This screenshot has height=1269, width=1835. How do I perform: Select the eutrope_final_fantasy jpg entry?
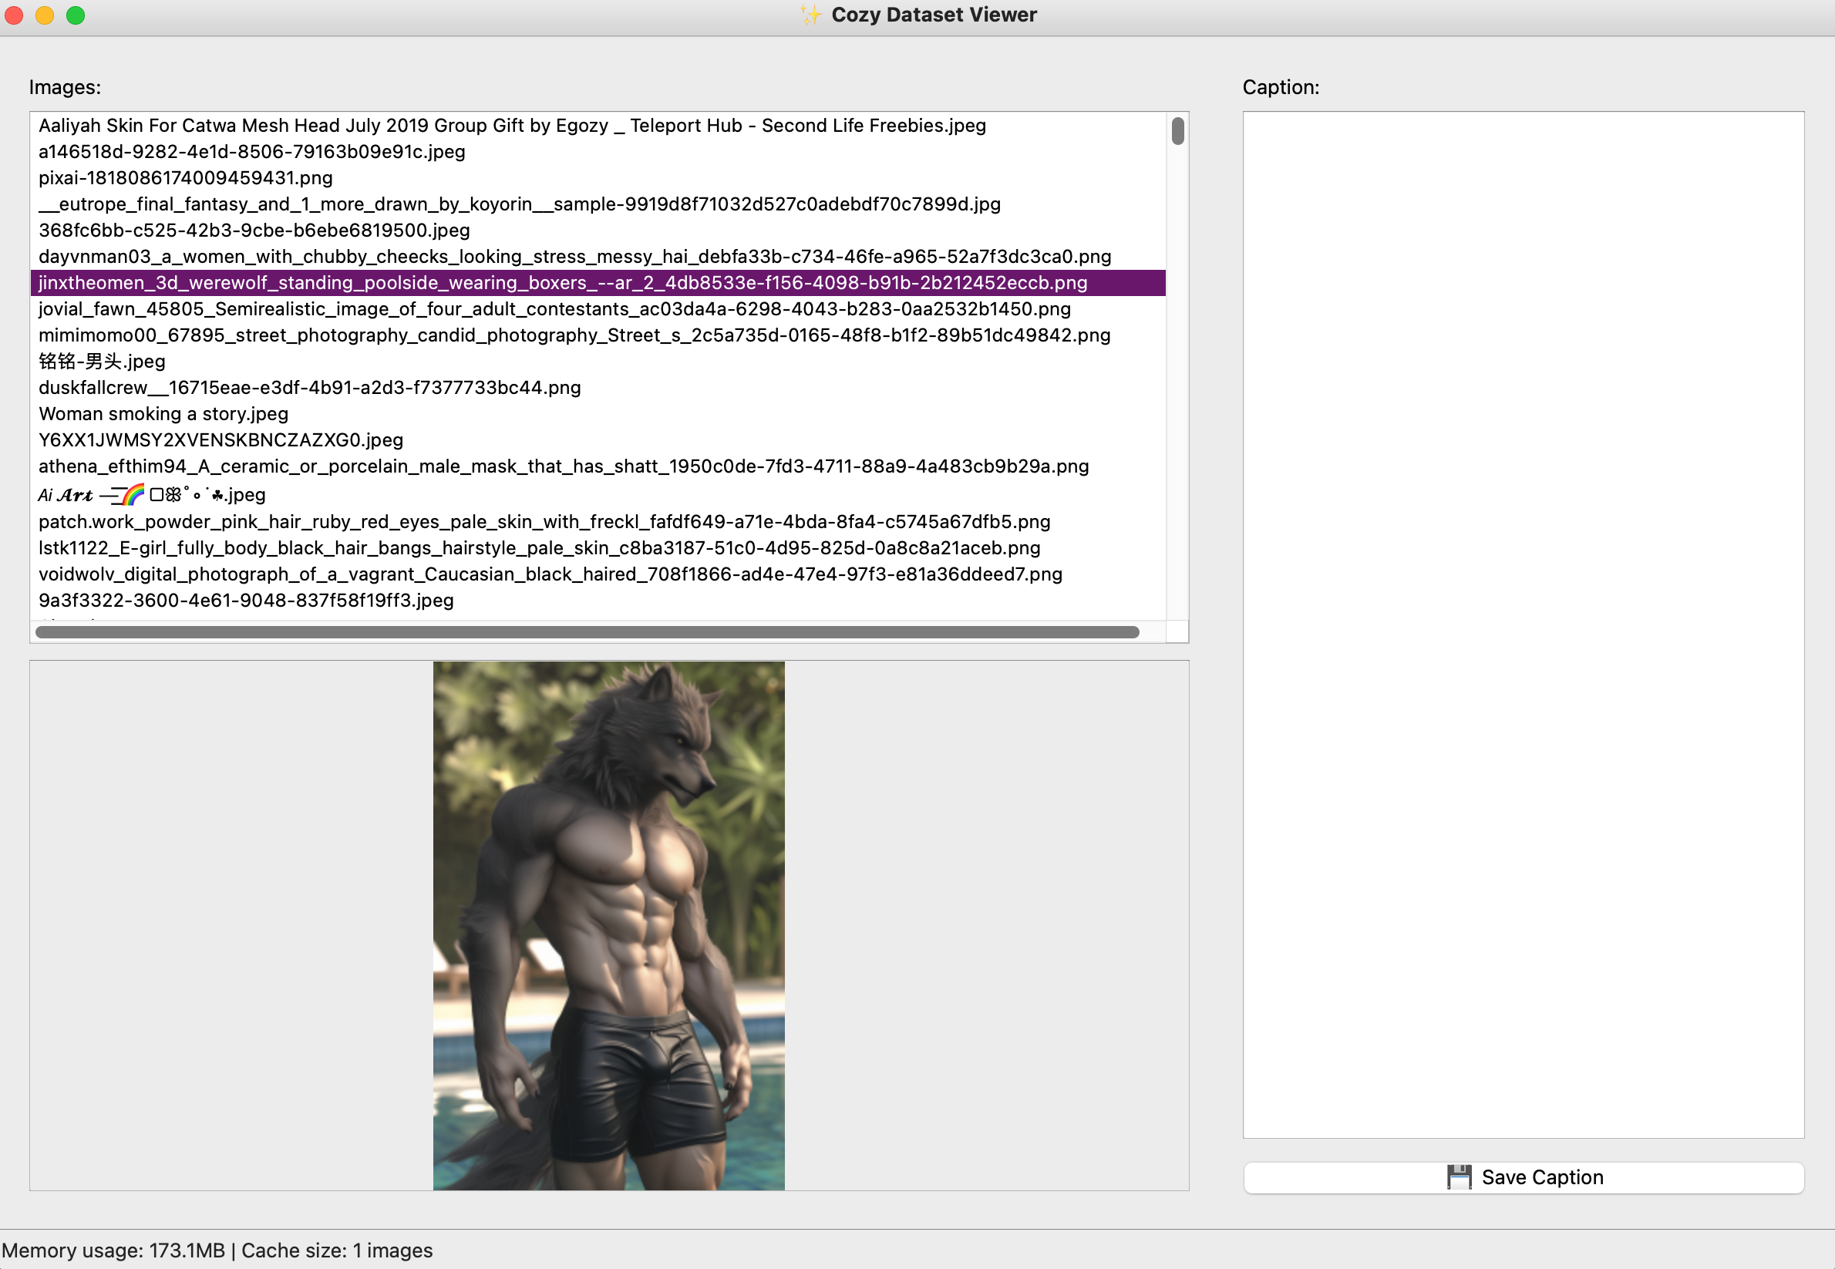(519, 204)
